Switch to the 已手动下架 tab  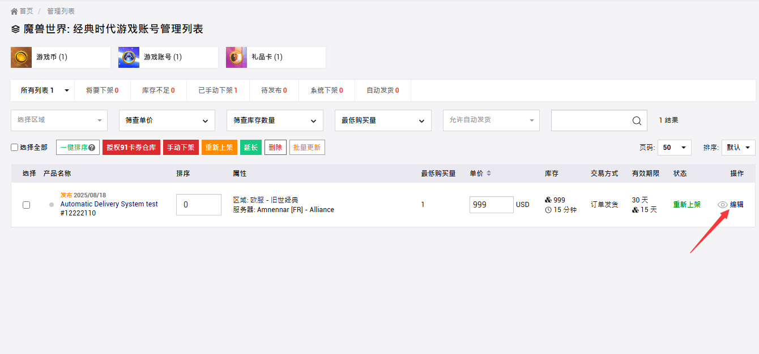pyautogui.click(x=217, y=90)
